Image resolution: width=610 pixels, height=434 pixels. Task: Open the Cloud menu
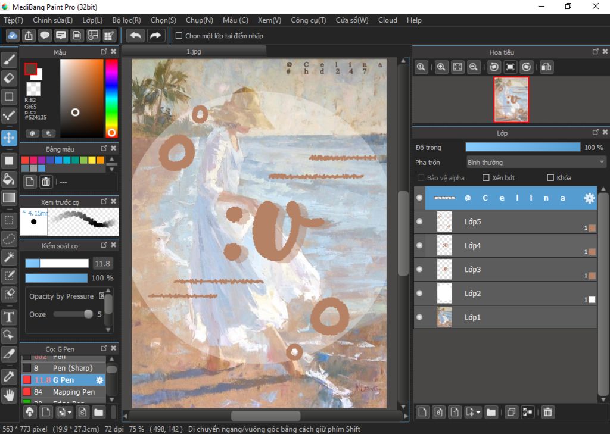click(387, 20)
